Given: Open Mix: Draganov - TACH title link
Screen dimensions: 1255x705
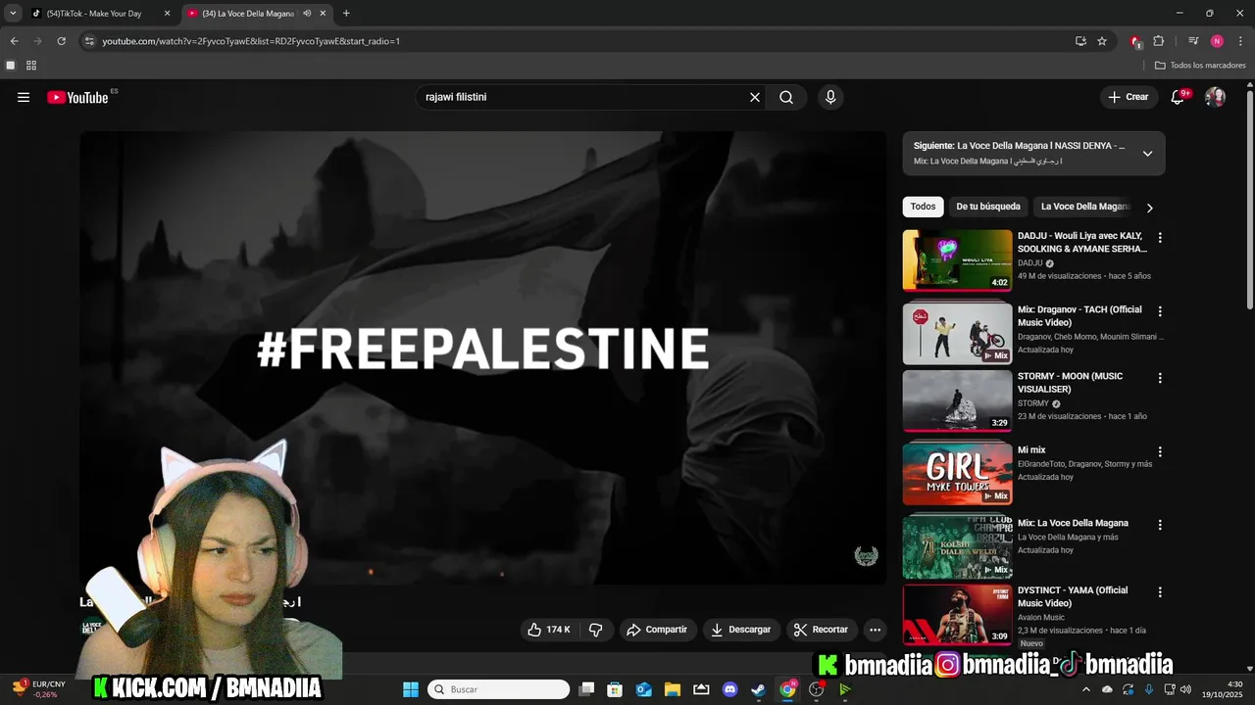Looking at the screenshot, I should coord(1079,315).
